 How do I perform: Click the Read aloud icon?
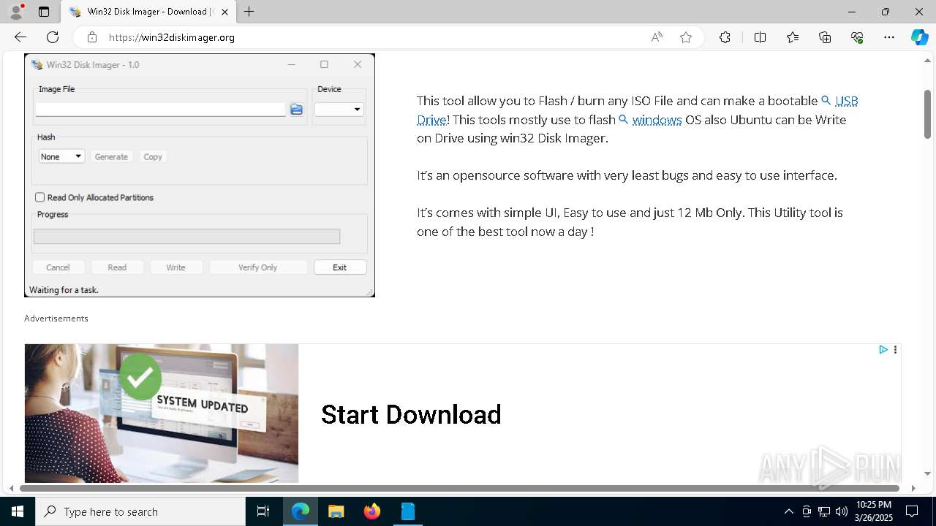click(657, 37)
